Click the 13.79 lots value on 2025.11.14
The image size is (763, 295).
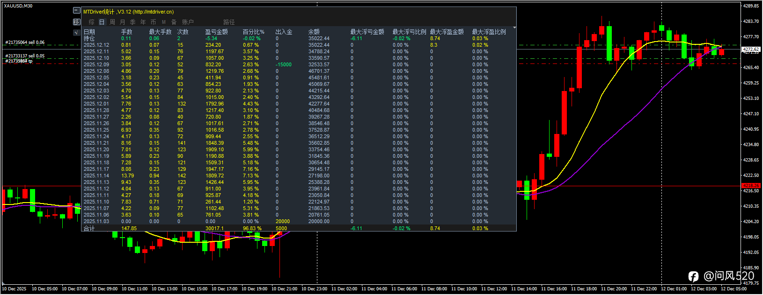pyautogui.click(x=128, y=176)
